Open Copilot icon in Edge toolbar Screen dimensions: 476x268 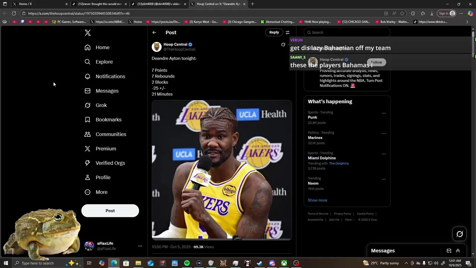pyautogui.click(x=470, y=13)
